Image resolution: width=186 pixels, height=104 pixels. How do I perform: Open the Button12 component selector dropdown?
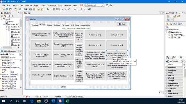tap(21, 54)
